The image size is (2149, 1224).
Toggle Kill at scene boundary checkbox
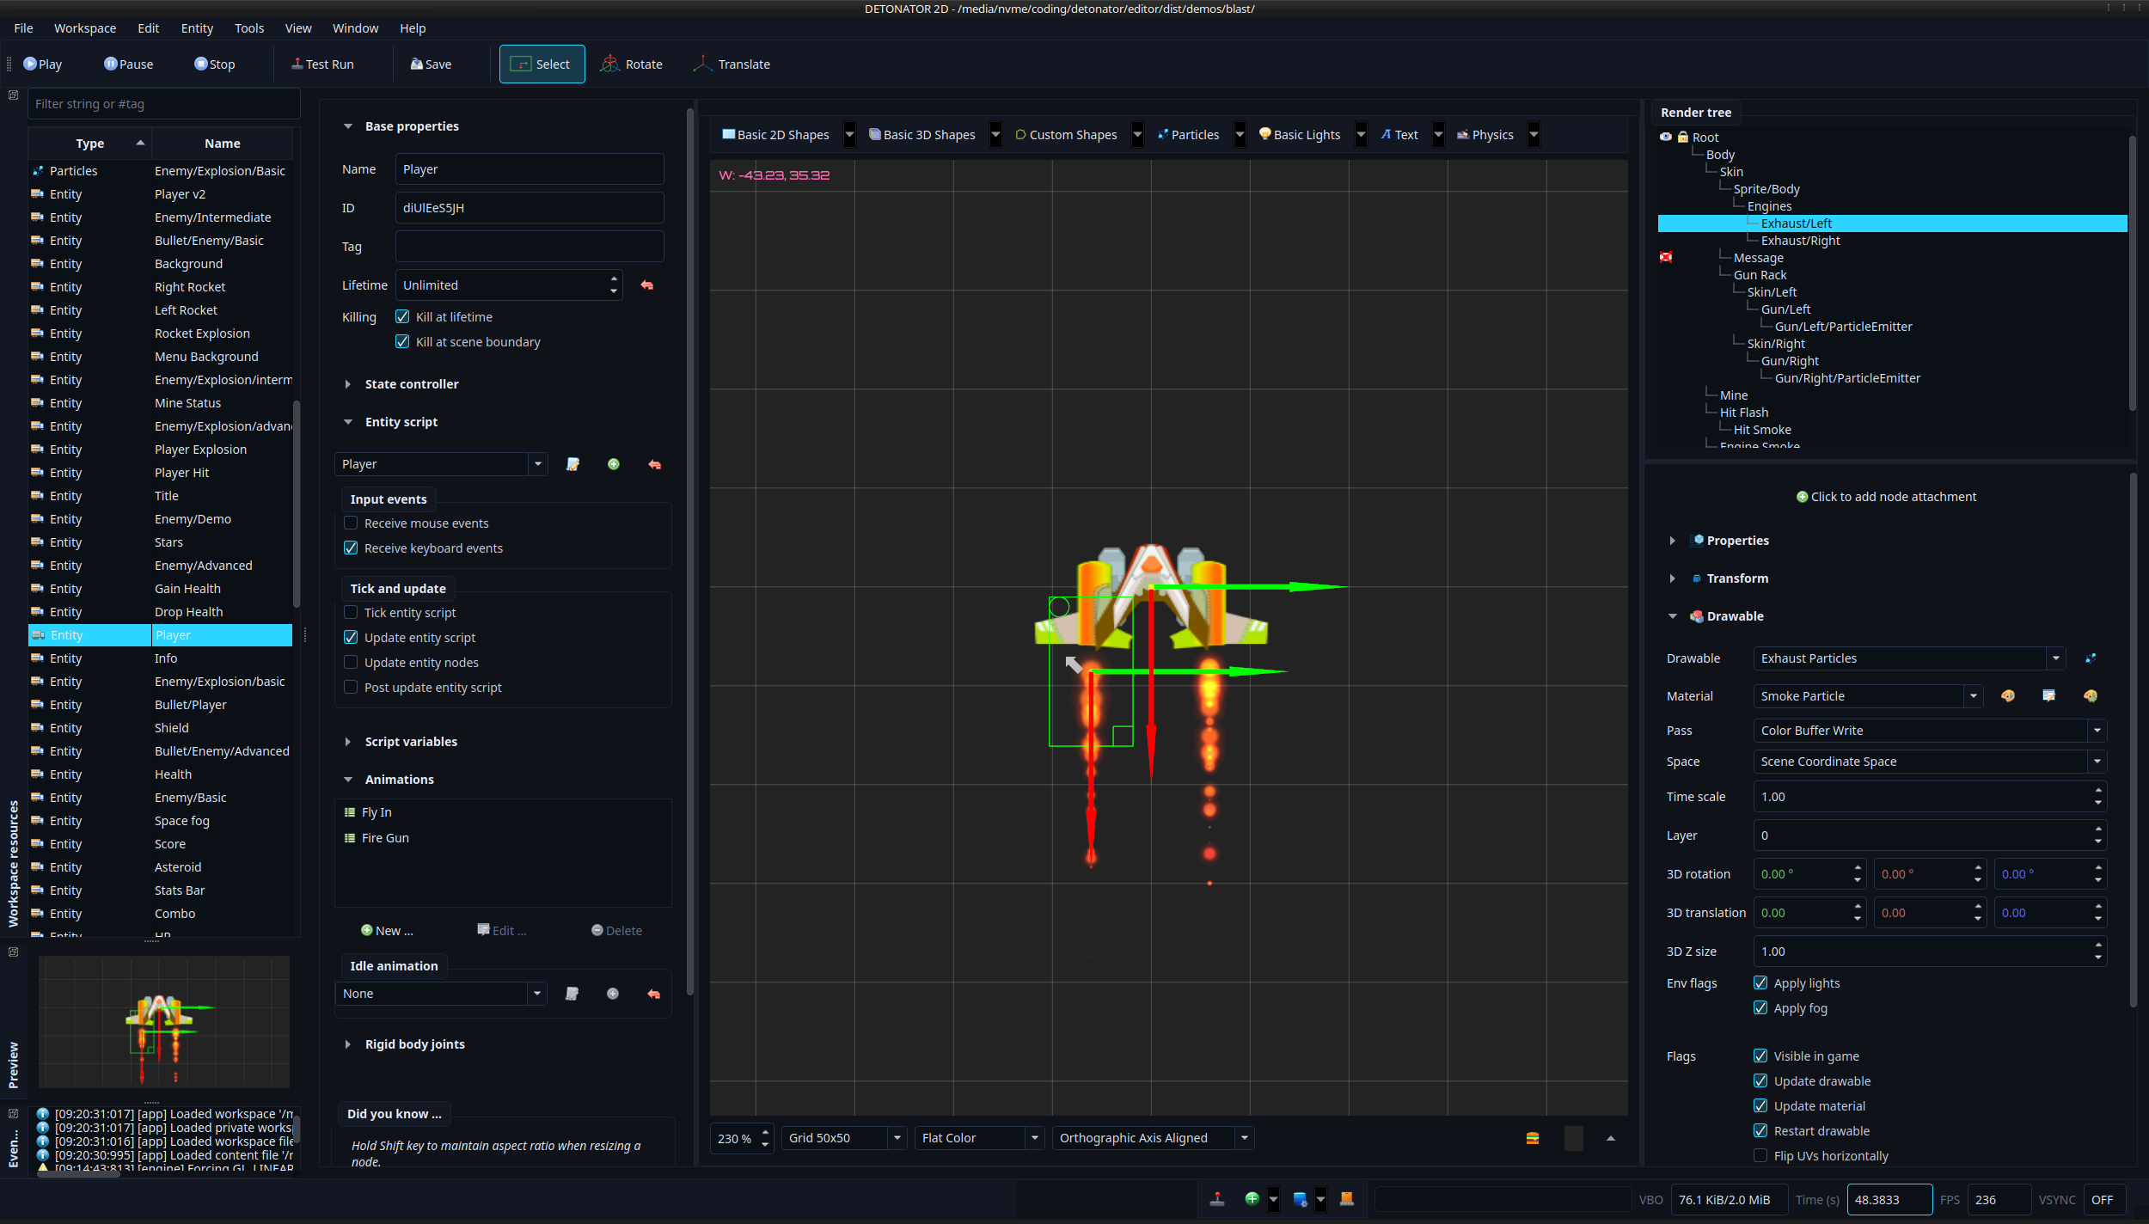pos(402,342)
